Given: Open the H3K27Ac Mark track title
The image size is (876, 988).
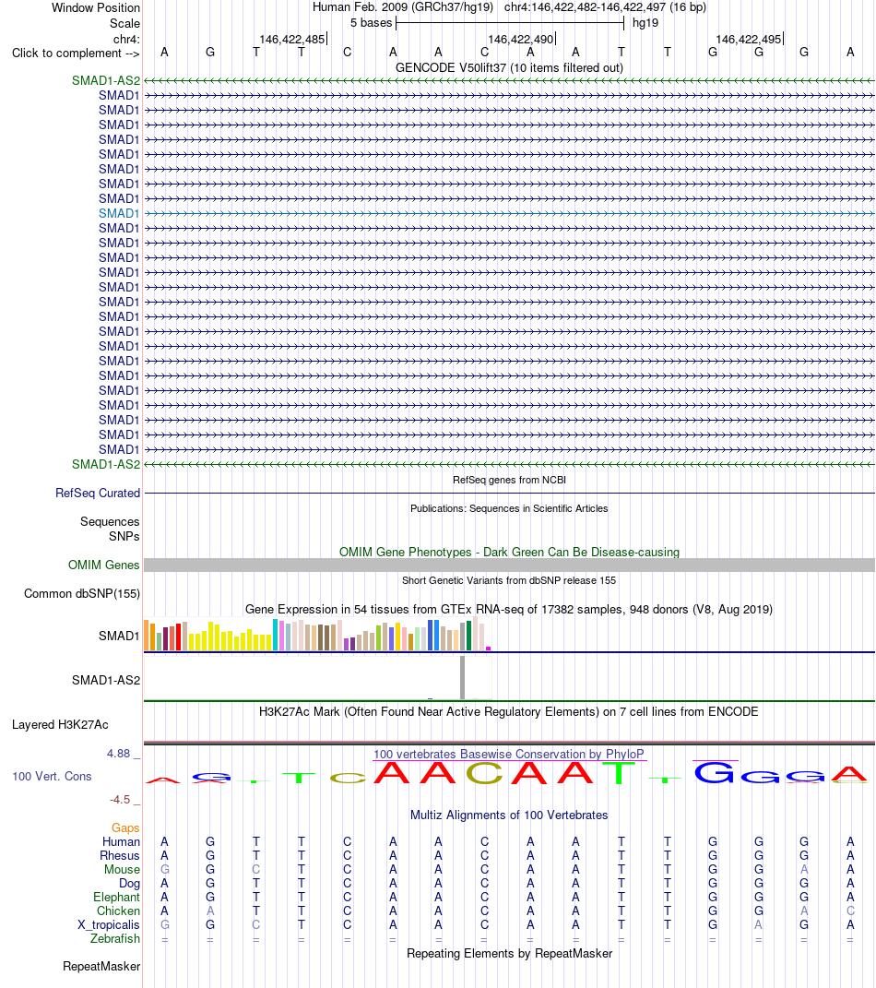Looking at the screenshot, I should (510, 712).
